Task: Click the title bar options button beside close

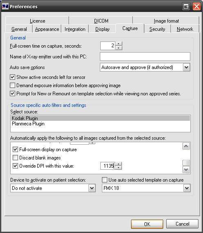Action: pos(186,7)
